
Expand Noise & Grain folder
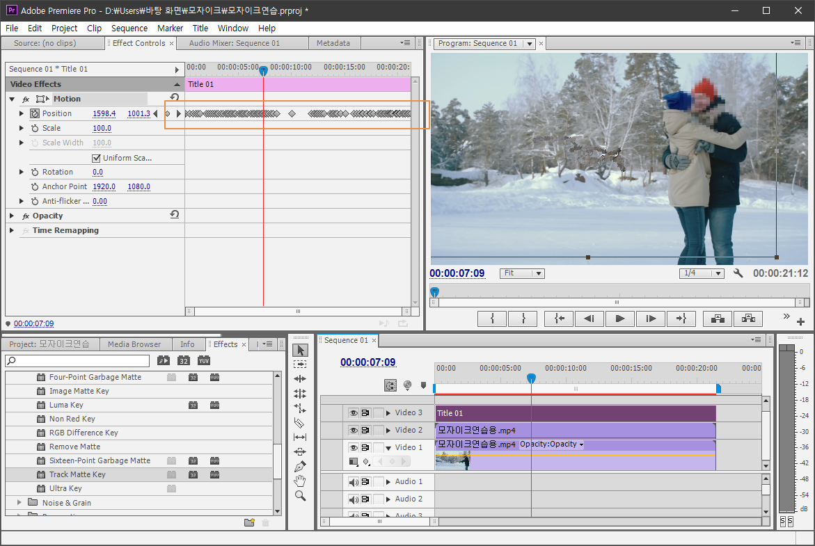click(x=19, y=502)
